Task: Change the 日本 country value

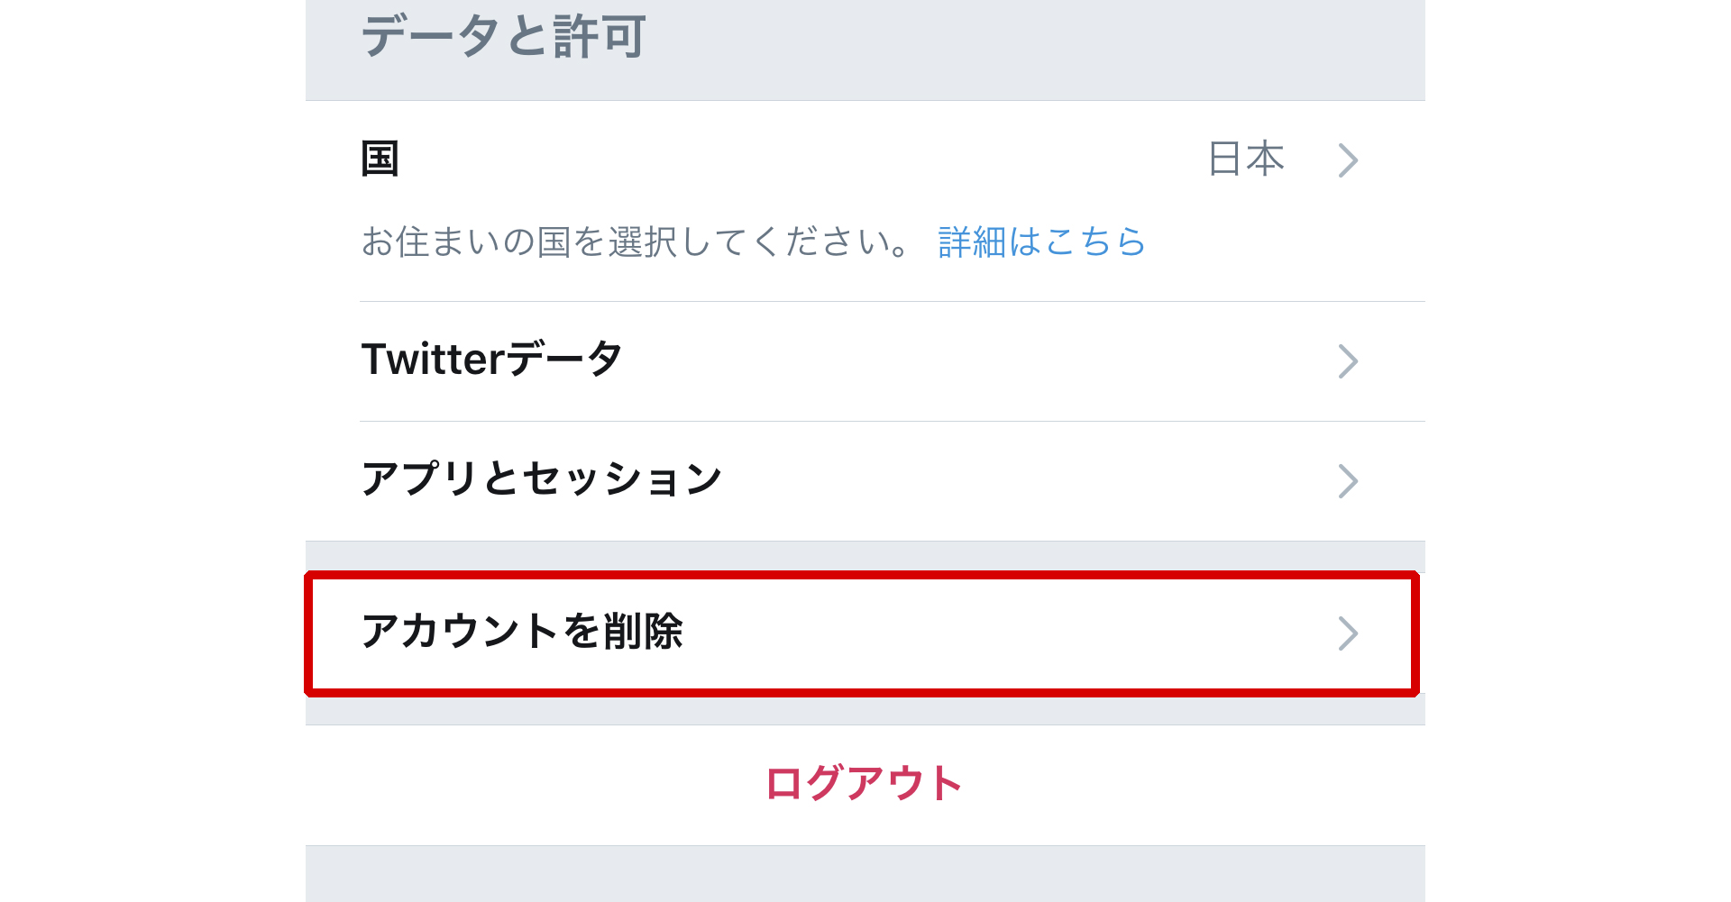Action: pos(1246,159)
